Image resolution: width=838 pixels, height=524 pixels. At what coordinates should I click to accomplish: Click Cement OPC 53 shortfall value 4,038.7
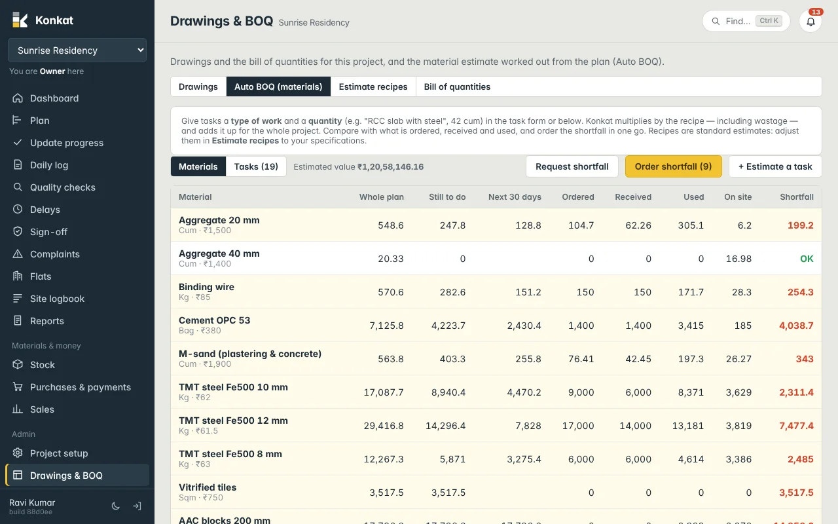796,326
